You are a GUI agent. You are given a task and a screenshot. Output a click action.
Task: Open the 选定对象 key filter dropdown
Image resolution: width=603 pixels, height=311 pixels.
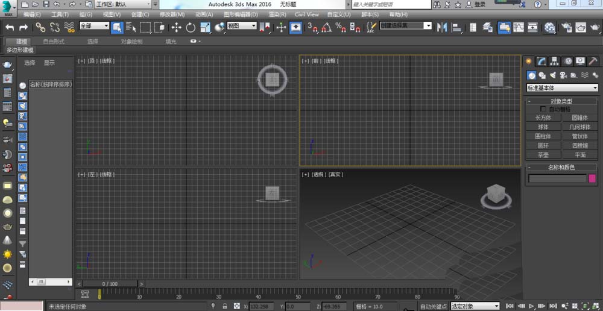475,306
